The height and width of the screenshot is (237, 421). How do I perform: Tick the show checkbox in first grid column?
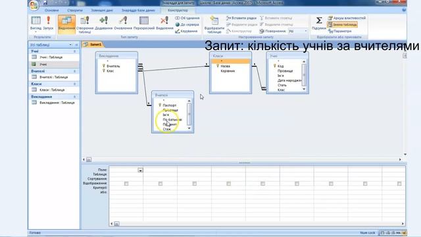coord(126,184)
